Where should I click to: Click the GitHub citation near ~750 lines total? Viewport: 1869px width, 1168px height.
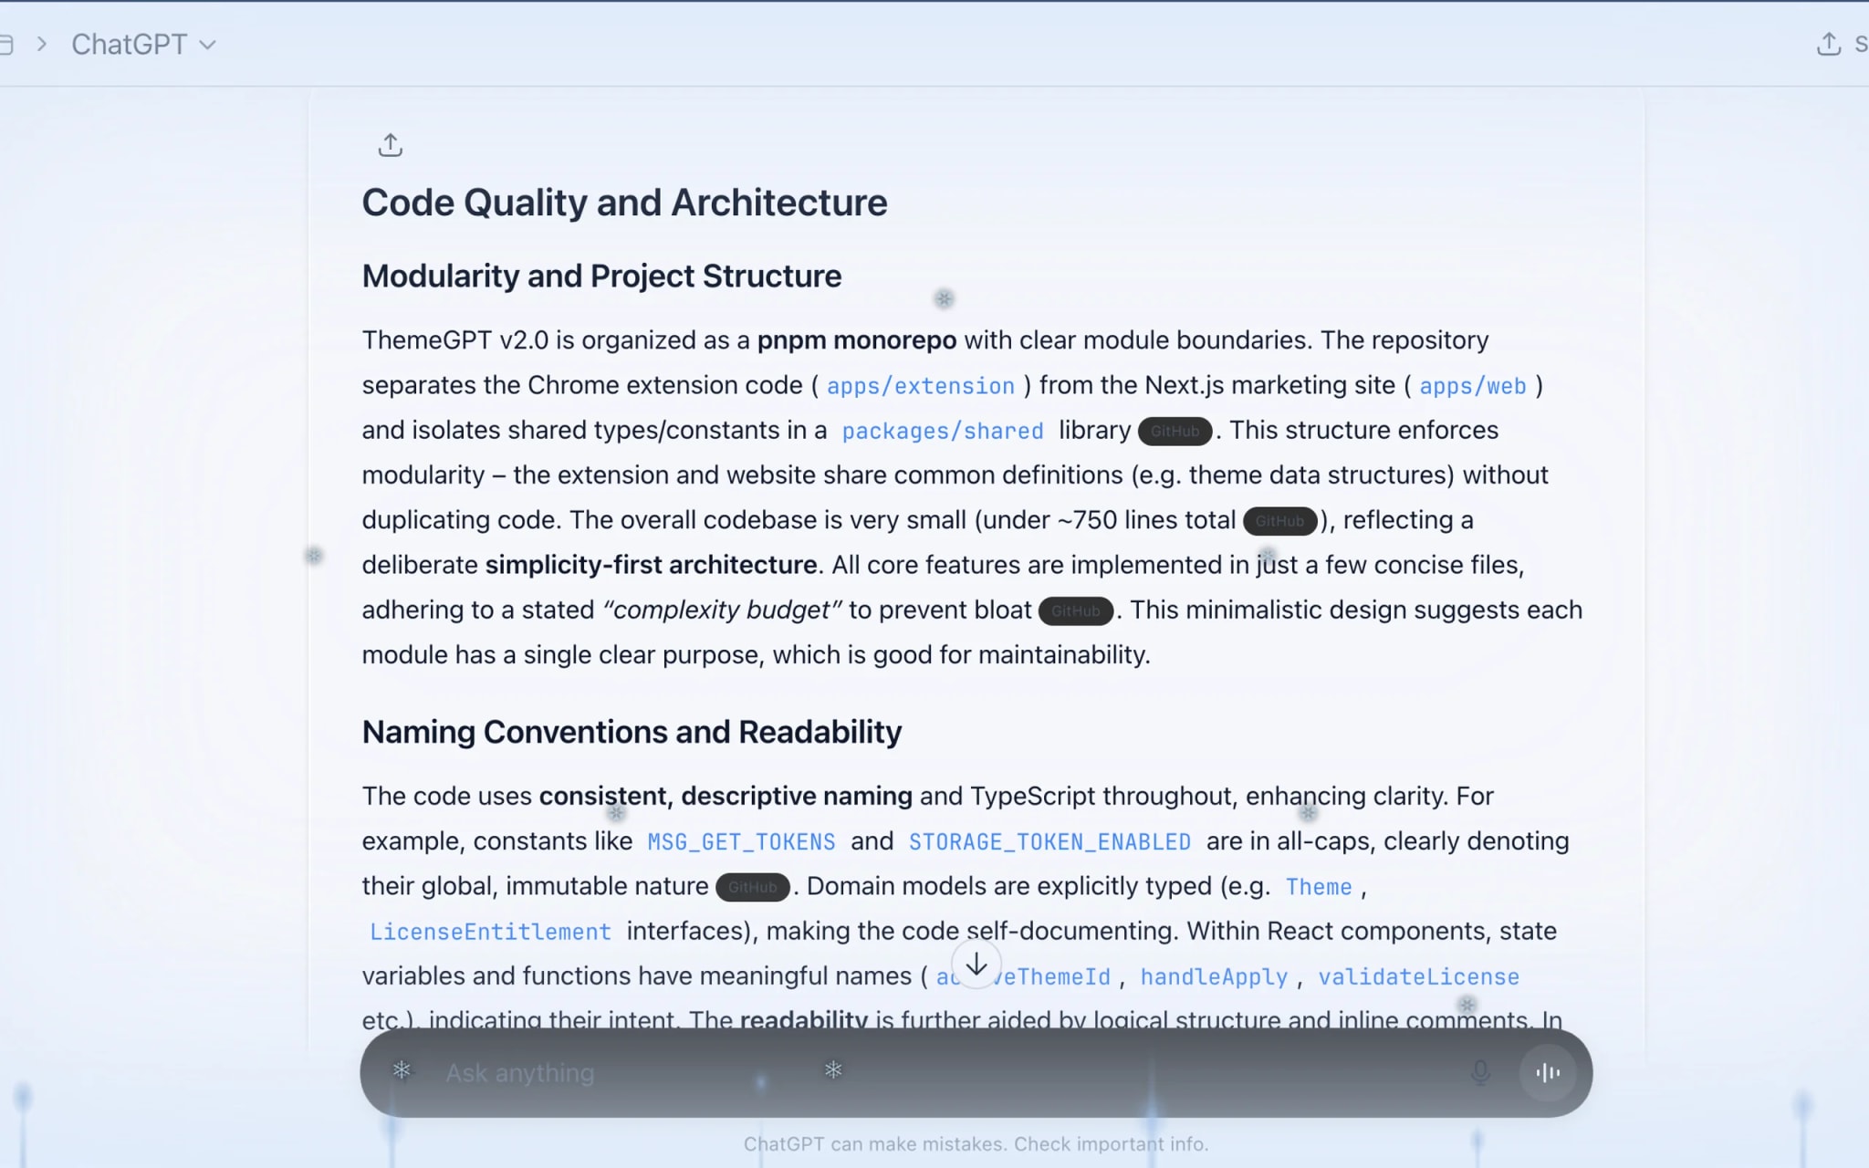tap(1280, 521)
